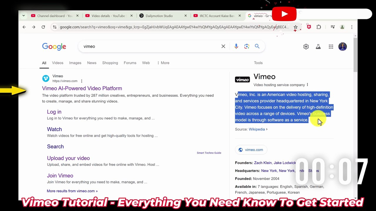
Task: Select the Shopping search filter
Action: [x=110, y=63]
